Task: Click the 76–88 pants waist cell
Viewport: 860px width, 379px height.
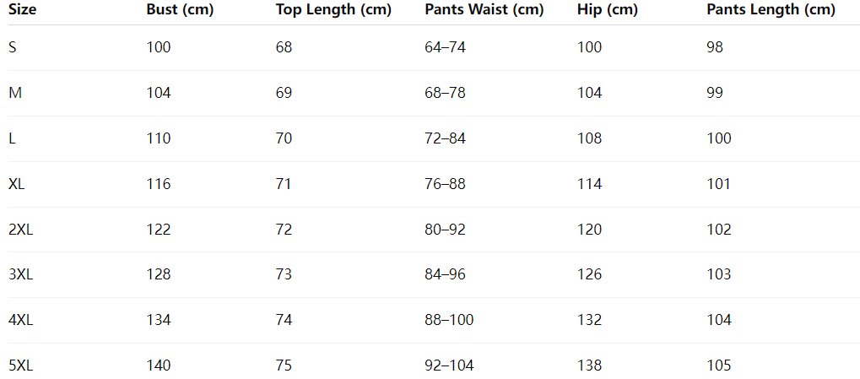Action: pos(445,184)
